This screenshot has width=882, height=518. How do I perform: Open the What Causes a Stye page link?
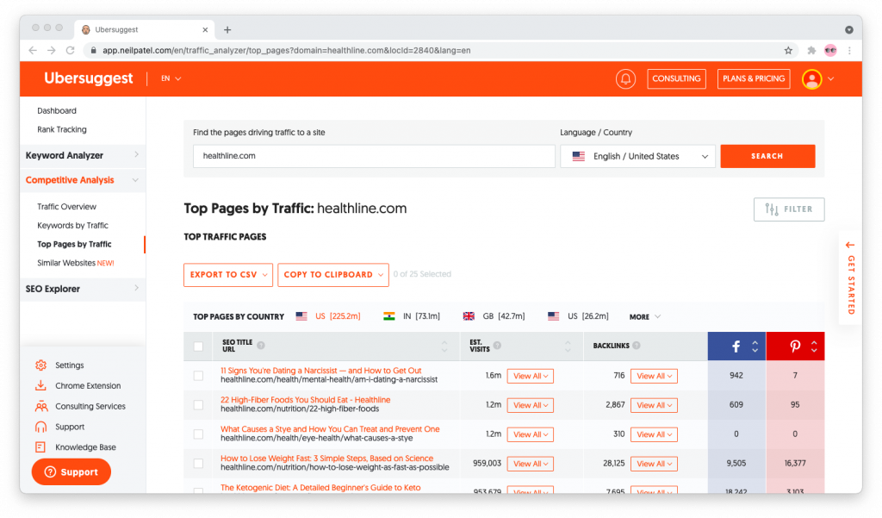coord(330,429)
